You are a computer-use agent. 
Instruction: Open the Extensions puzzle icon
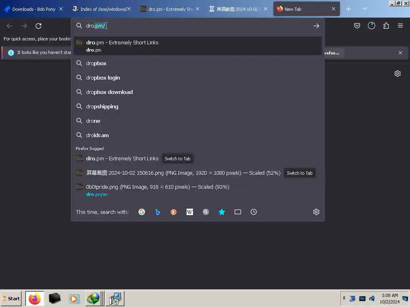click(386, 26)
